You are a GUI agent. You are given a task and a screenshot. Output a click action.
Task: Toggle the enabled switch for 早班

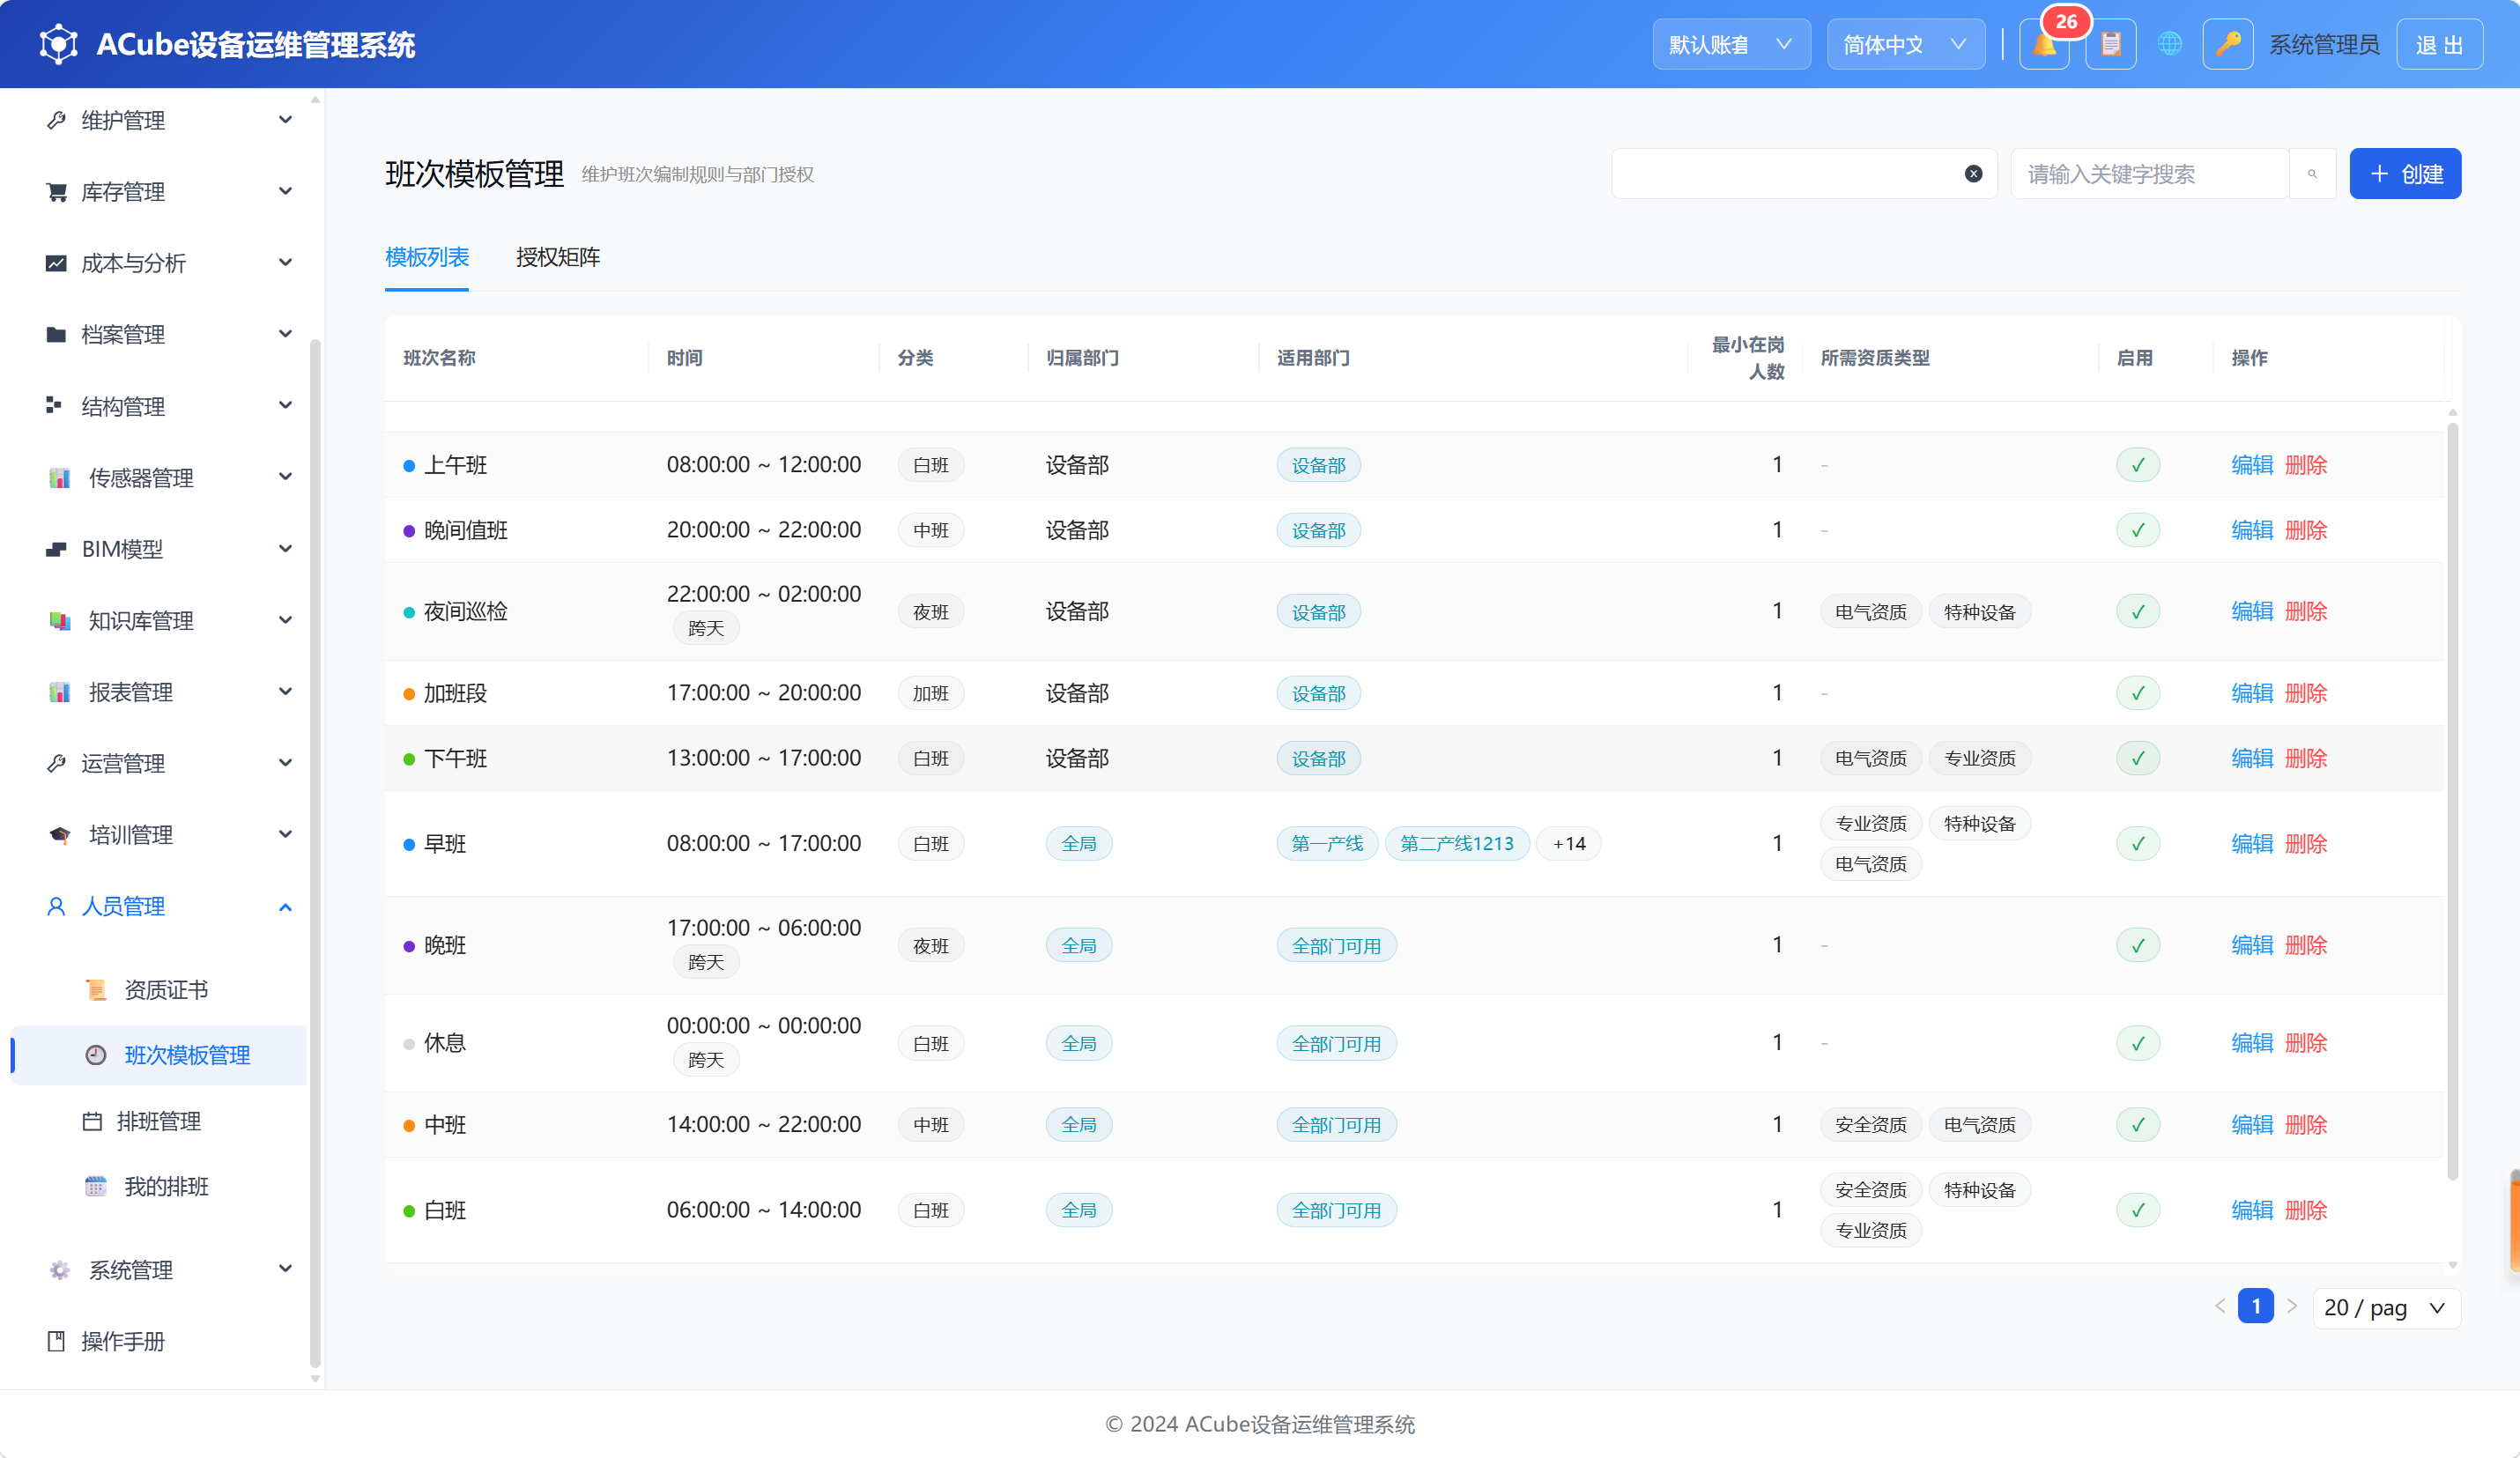click(2138, 844)
